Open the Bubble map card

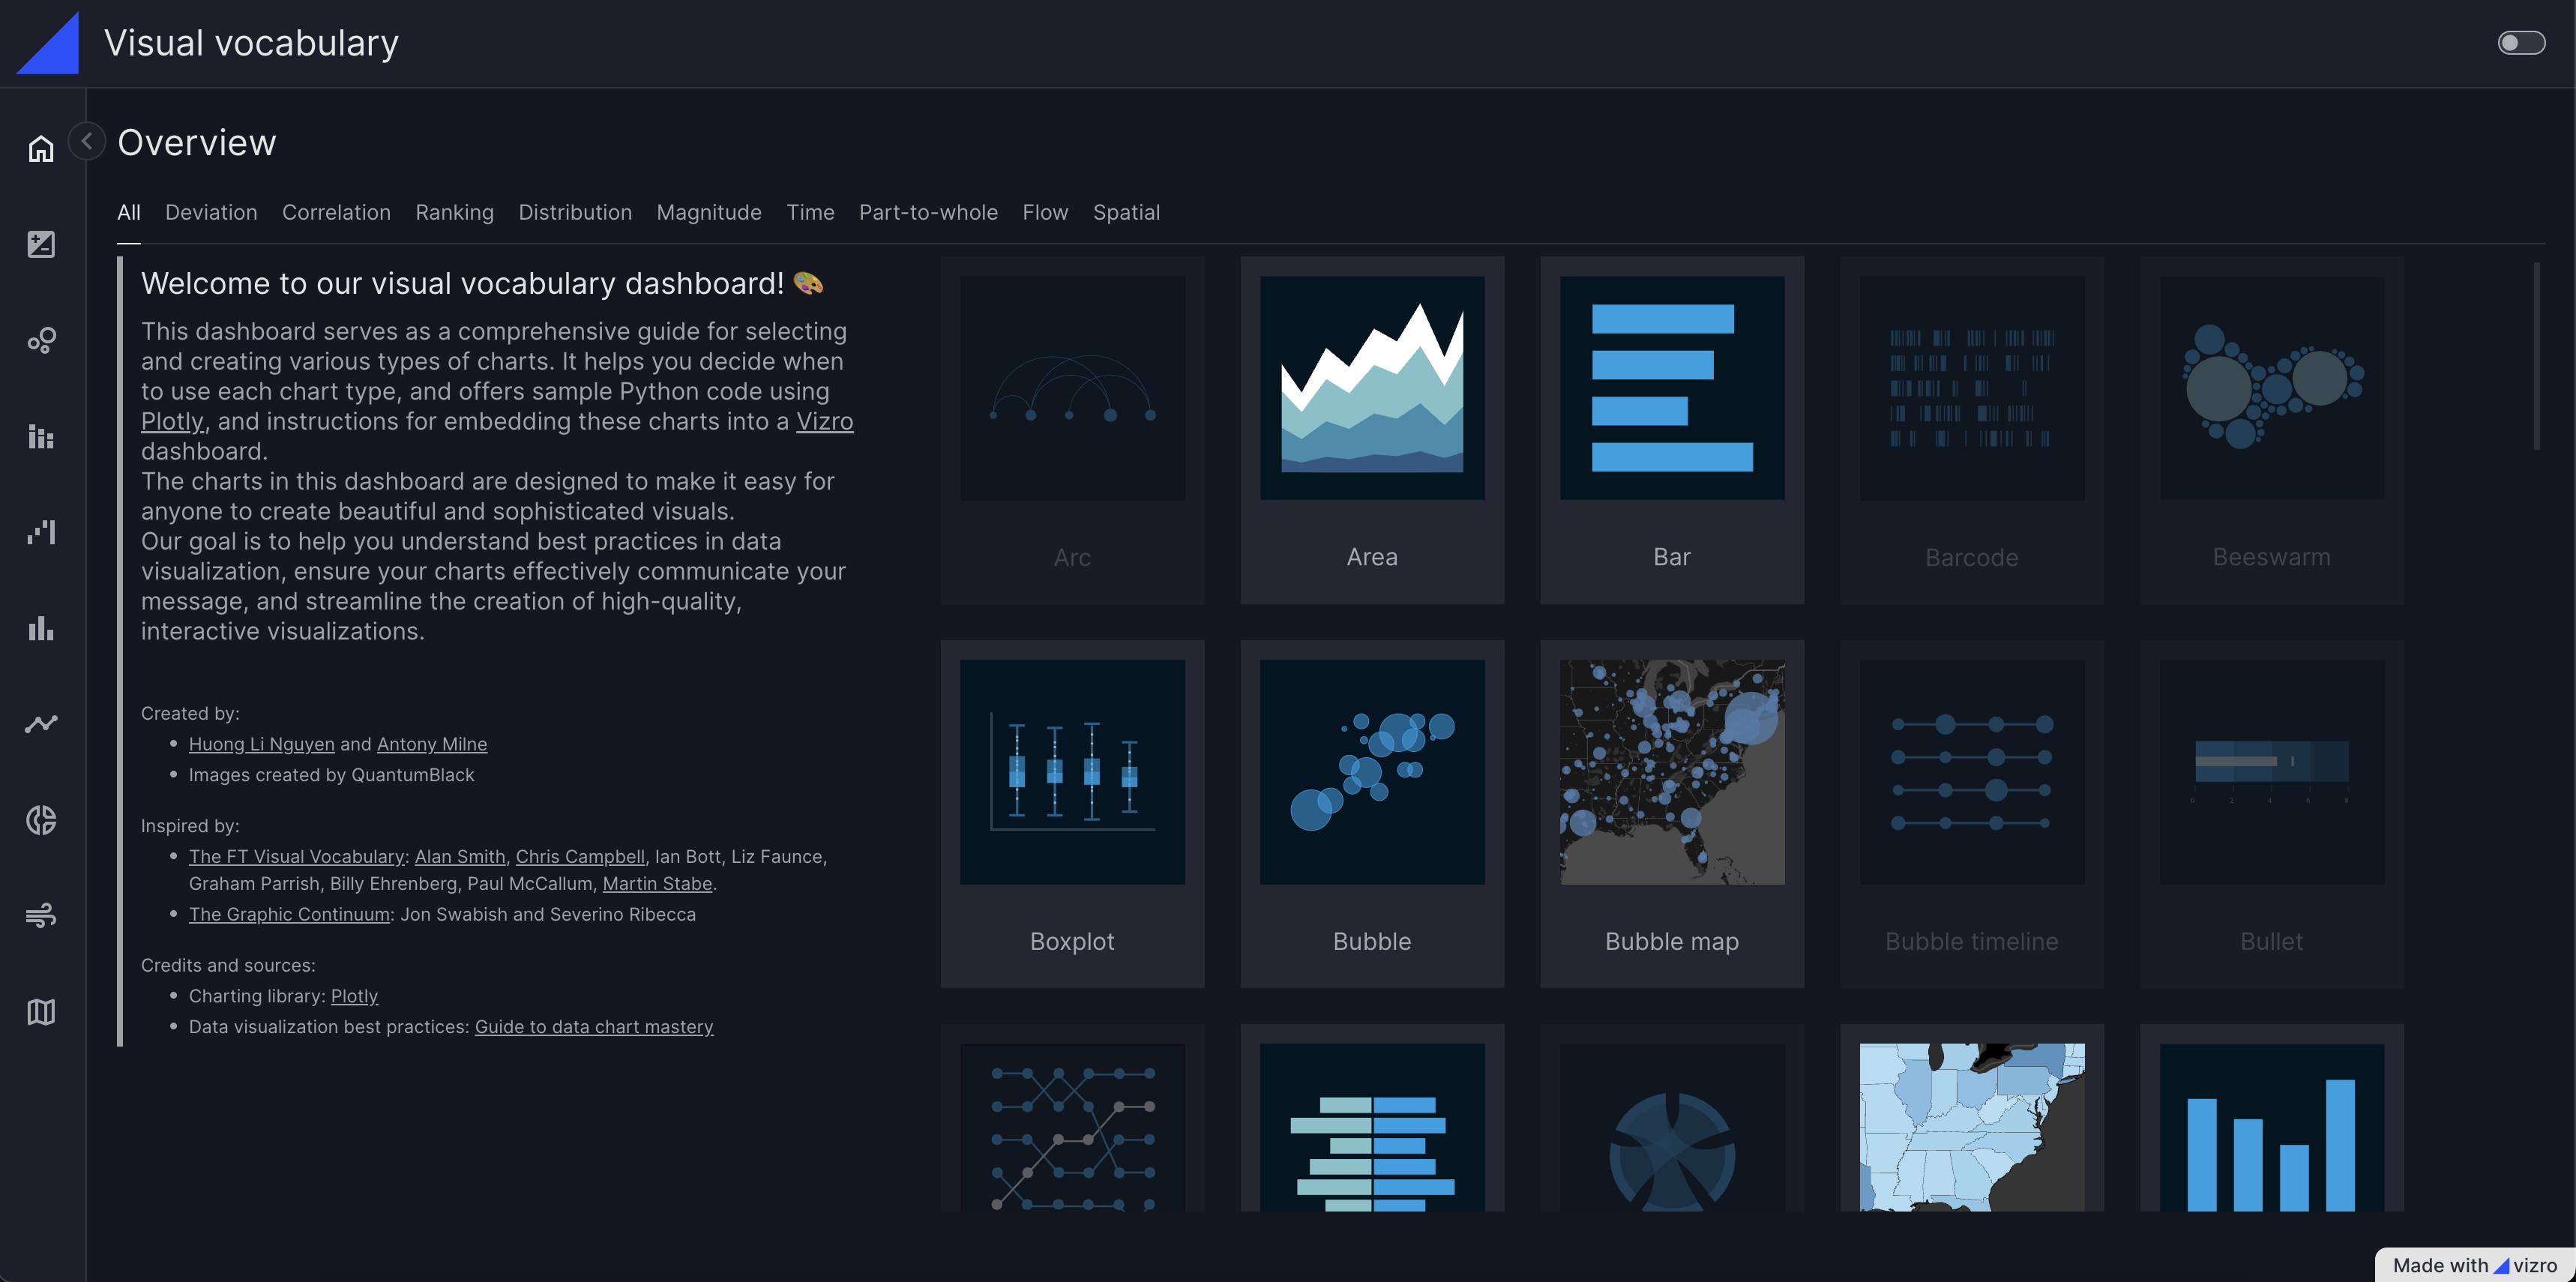[x=1672, y=814]
